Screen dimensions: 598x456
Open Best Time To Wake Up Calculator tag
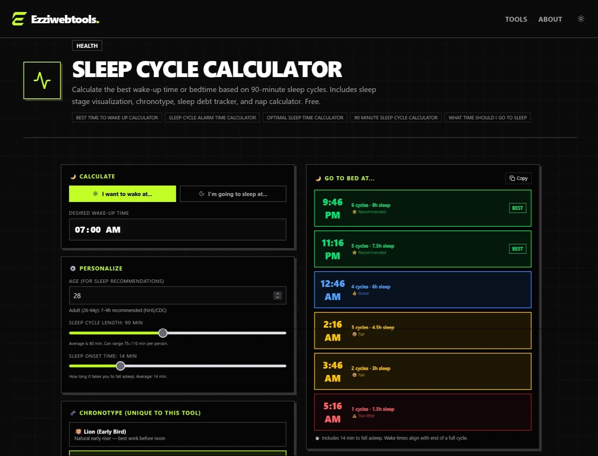coord(117,117)
